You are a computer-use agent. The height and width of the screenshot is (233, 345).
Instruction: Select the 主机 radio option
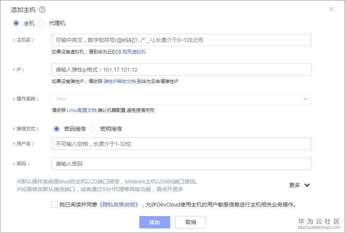point(16,23)
